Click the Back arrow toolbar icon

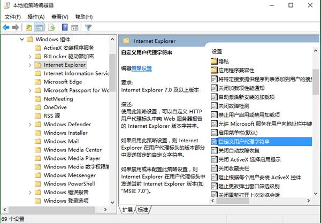[x=6, y=27]
